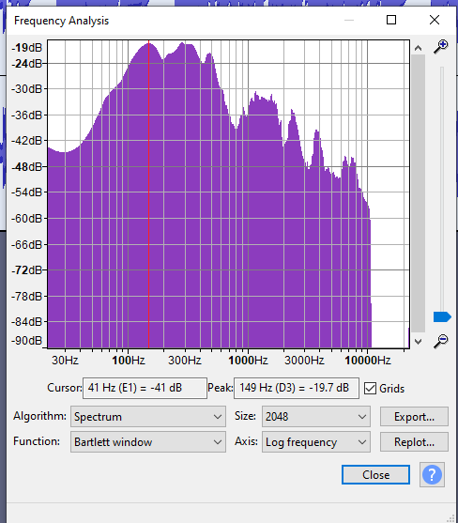Maximize the Frequency Analysis window

tap(391, 20)
